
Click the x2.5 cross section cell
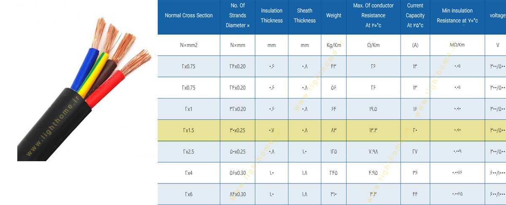tap(189, 152)
